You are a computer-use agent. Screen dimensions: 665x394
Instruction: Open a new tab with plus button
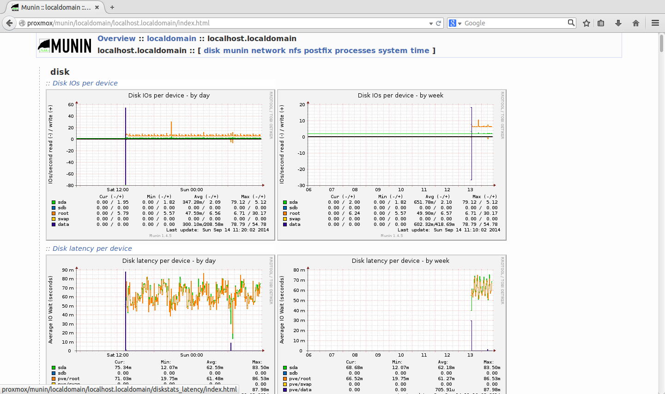click(112, 7)
